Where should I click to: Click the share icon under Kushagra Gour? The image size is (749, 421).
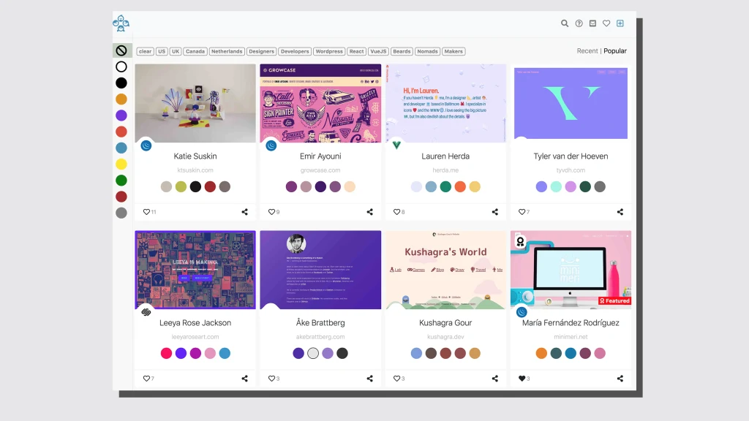494,379
